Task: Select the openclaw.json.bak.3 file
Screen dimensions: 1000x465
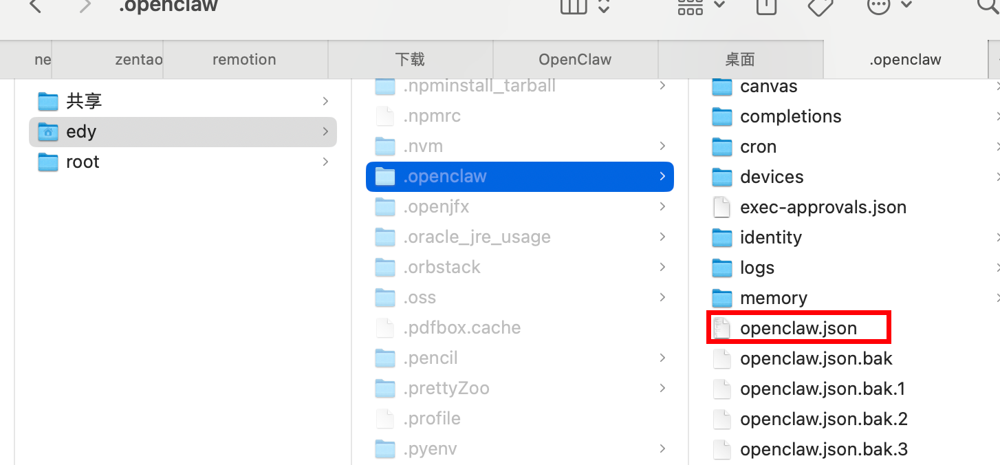Action: tap(824, 449)
